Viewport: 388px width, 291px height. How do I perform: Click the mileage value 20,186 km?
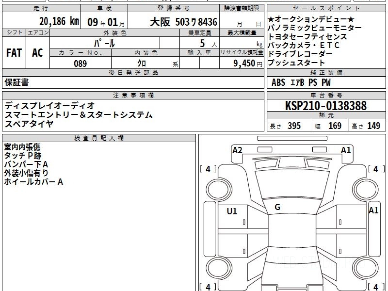59,22
